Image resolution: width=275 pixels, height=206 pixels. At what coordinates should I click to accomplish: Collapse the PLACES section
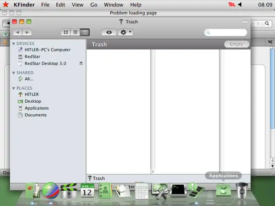(x=13, y=88)
